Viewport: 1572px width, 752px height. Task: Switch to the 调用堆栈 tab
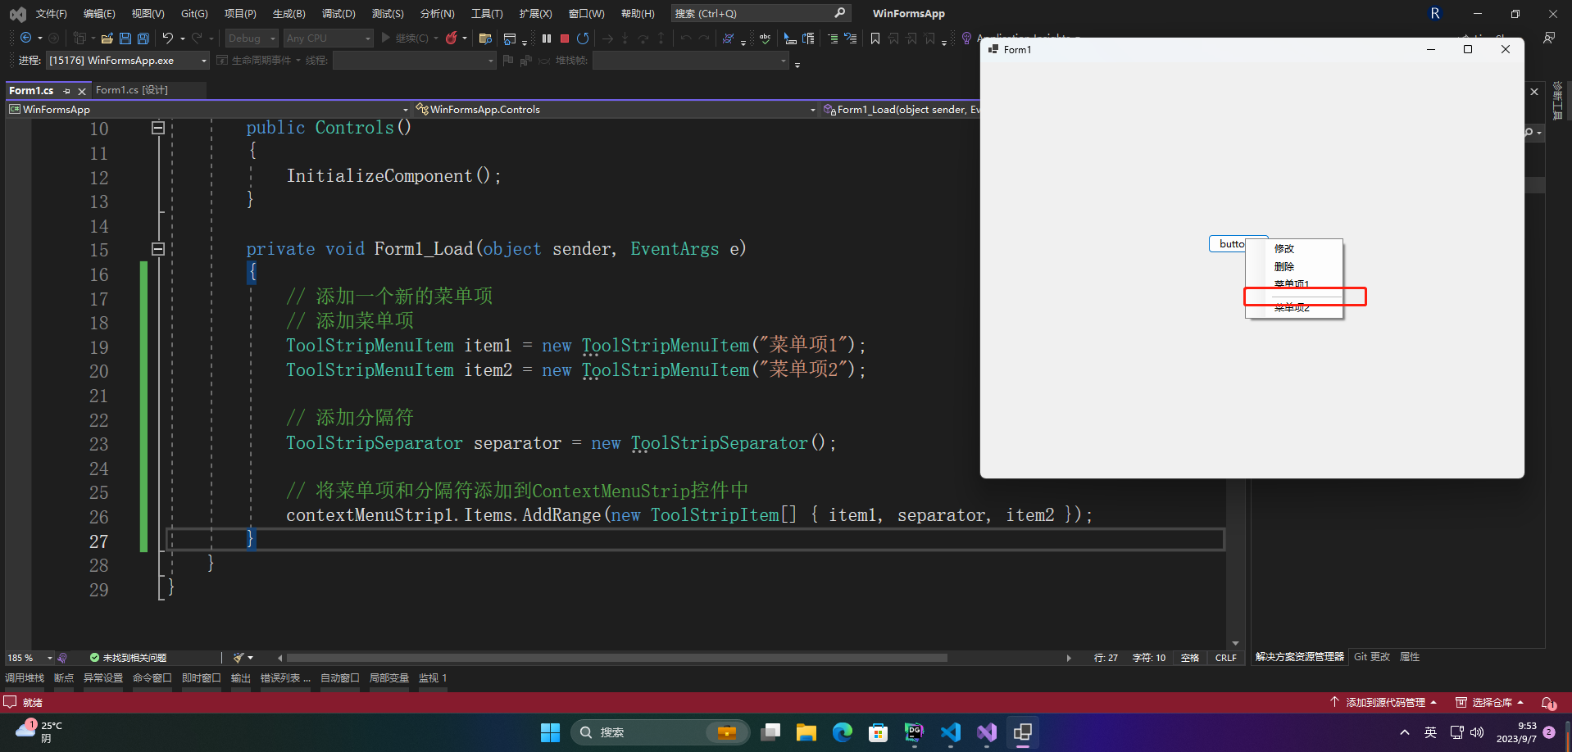[25, 678]
